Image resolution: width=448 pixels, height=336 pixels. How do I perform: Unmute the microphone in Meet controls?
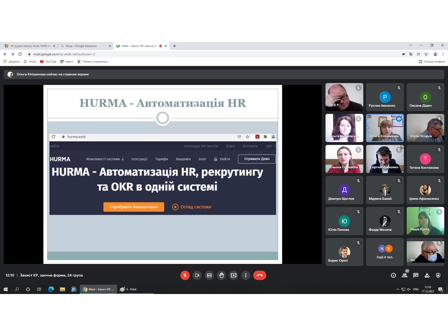pos(185,275)
